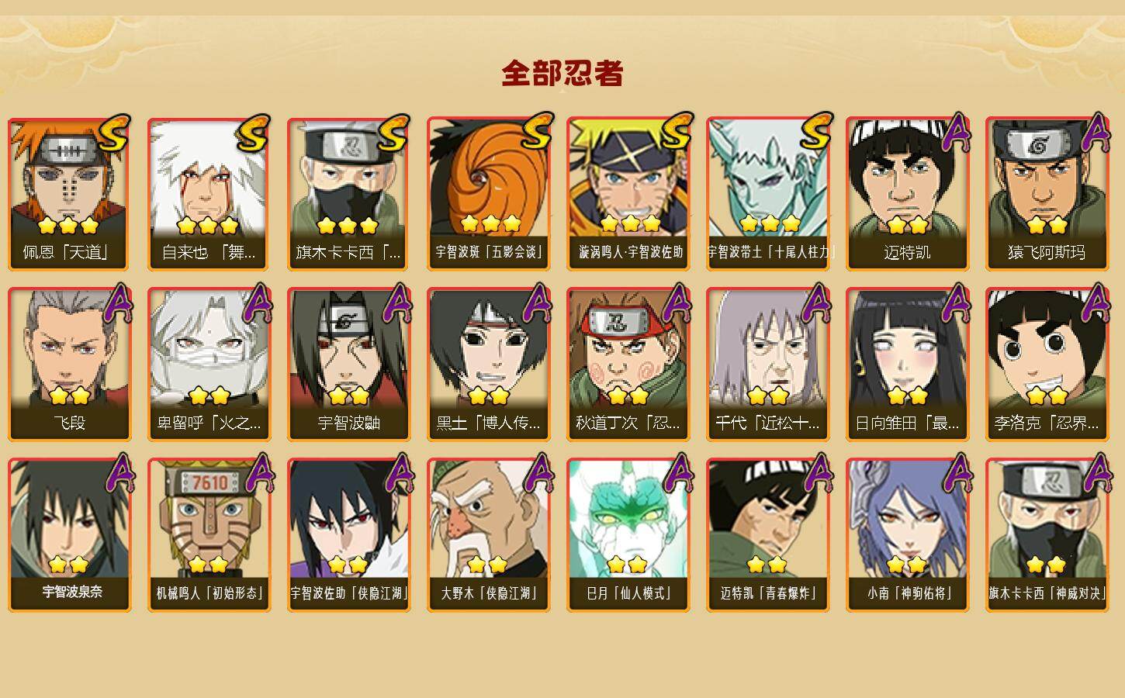The height and width of the screenshot is (698, 1125).
Task: Open the 日向雏田 character portrait
Action: click(908, 365)
